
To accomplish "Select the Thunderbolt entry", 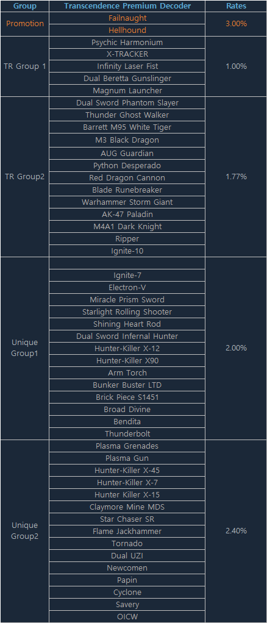I will point(127,433).
